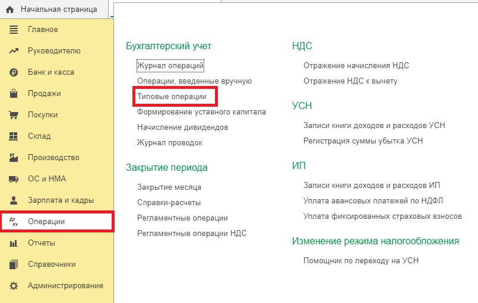
Task: Open Регламентные операции link
Action: (x=183, y=218)
